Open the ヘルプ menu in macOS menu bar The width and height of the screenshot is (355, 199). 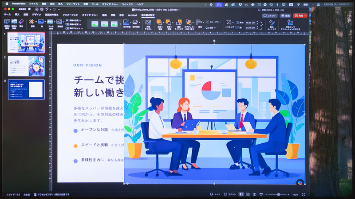tap(140, 4)
